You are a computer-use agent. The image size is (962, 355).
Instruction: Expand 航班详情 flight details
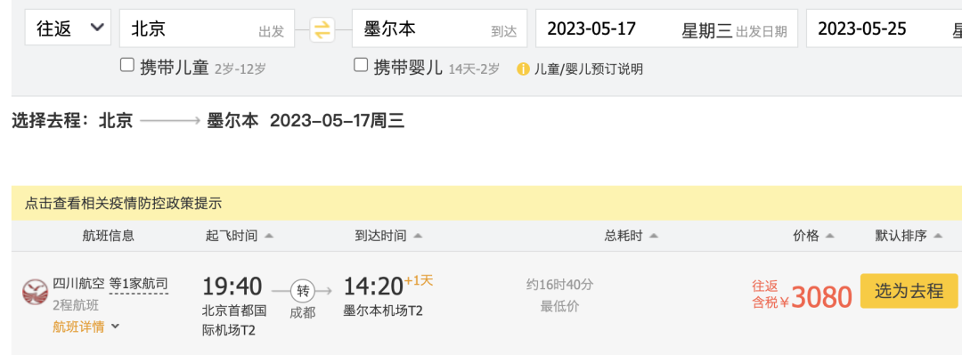86,327
